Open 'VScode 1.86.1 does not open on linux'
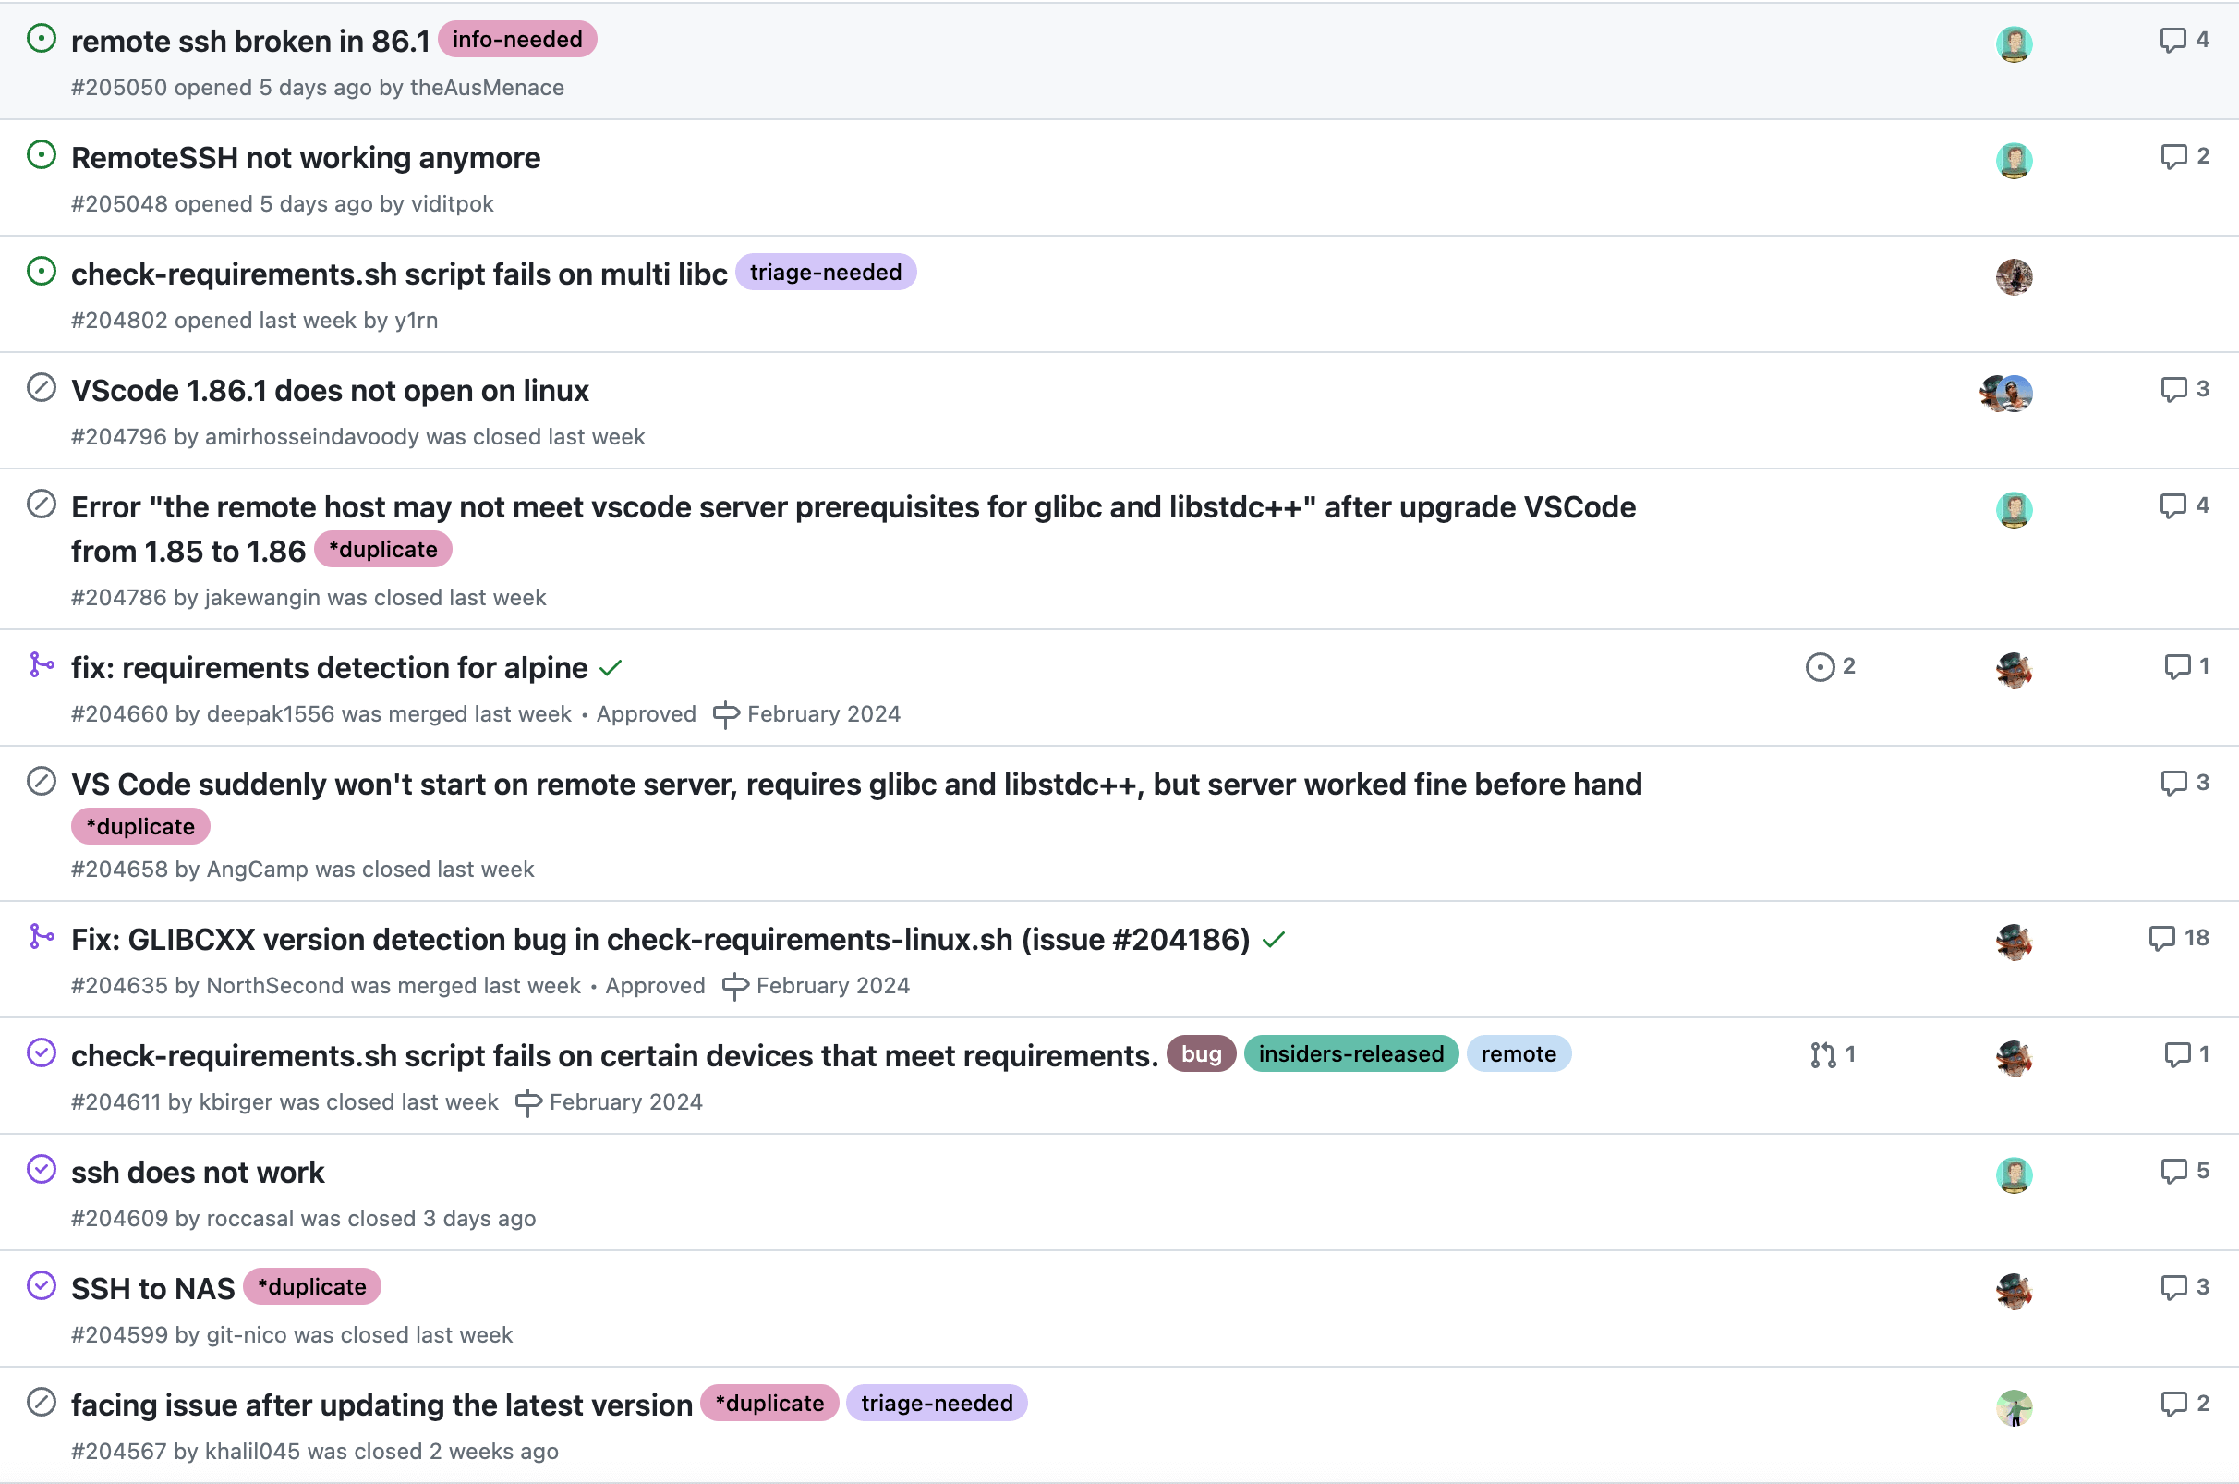Screen dimensions: 2239x1484 [330, 390]
